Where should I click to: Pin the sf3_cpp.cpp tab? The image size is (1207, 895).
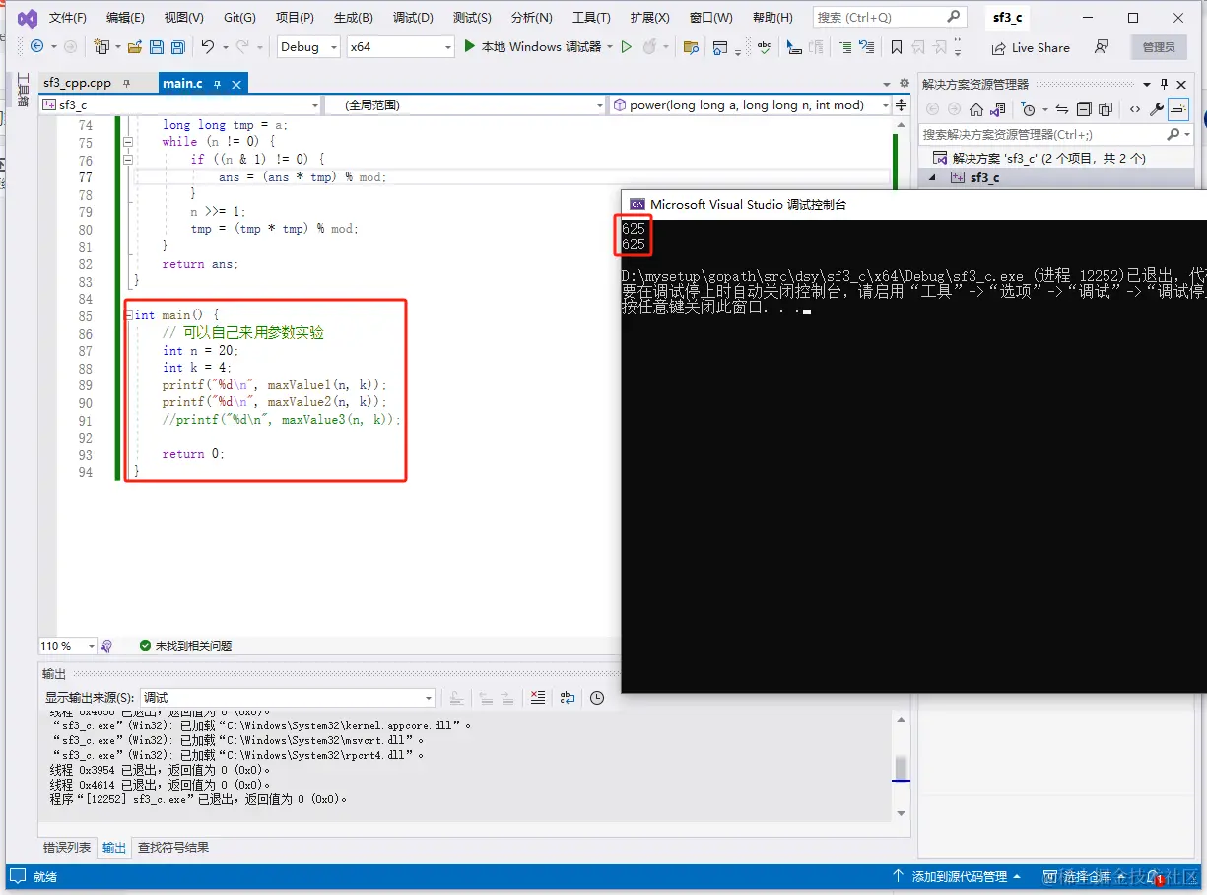(x=126, y=84)
